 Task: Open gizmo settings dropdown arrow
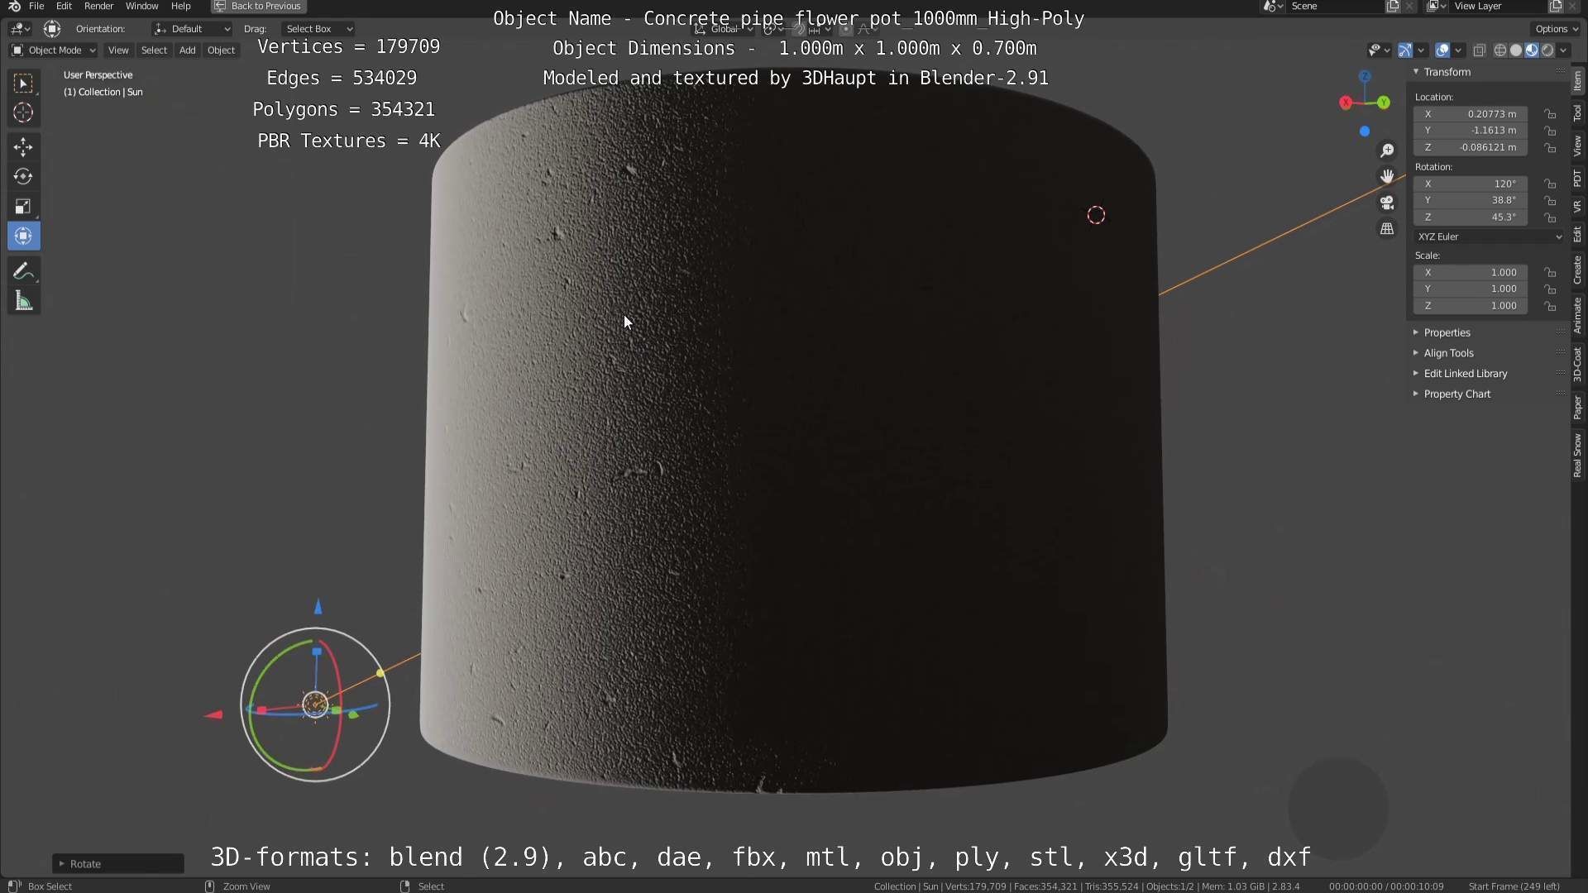coord(1420,50)
